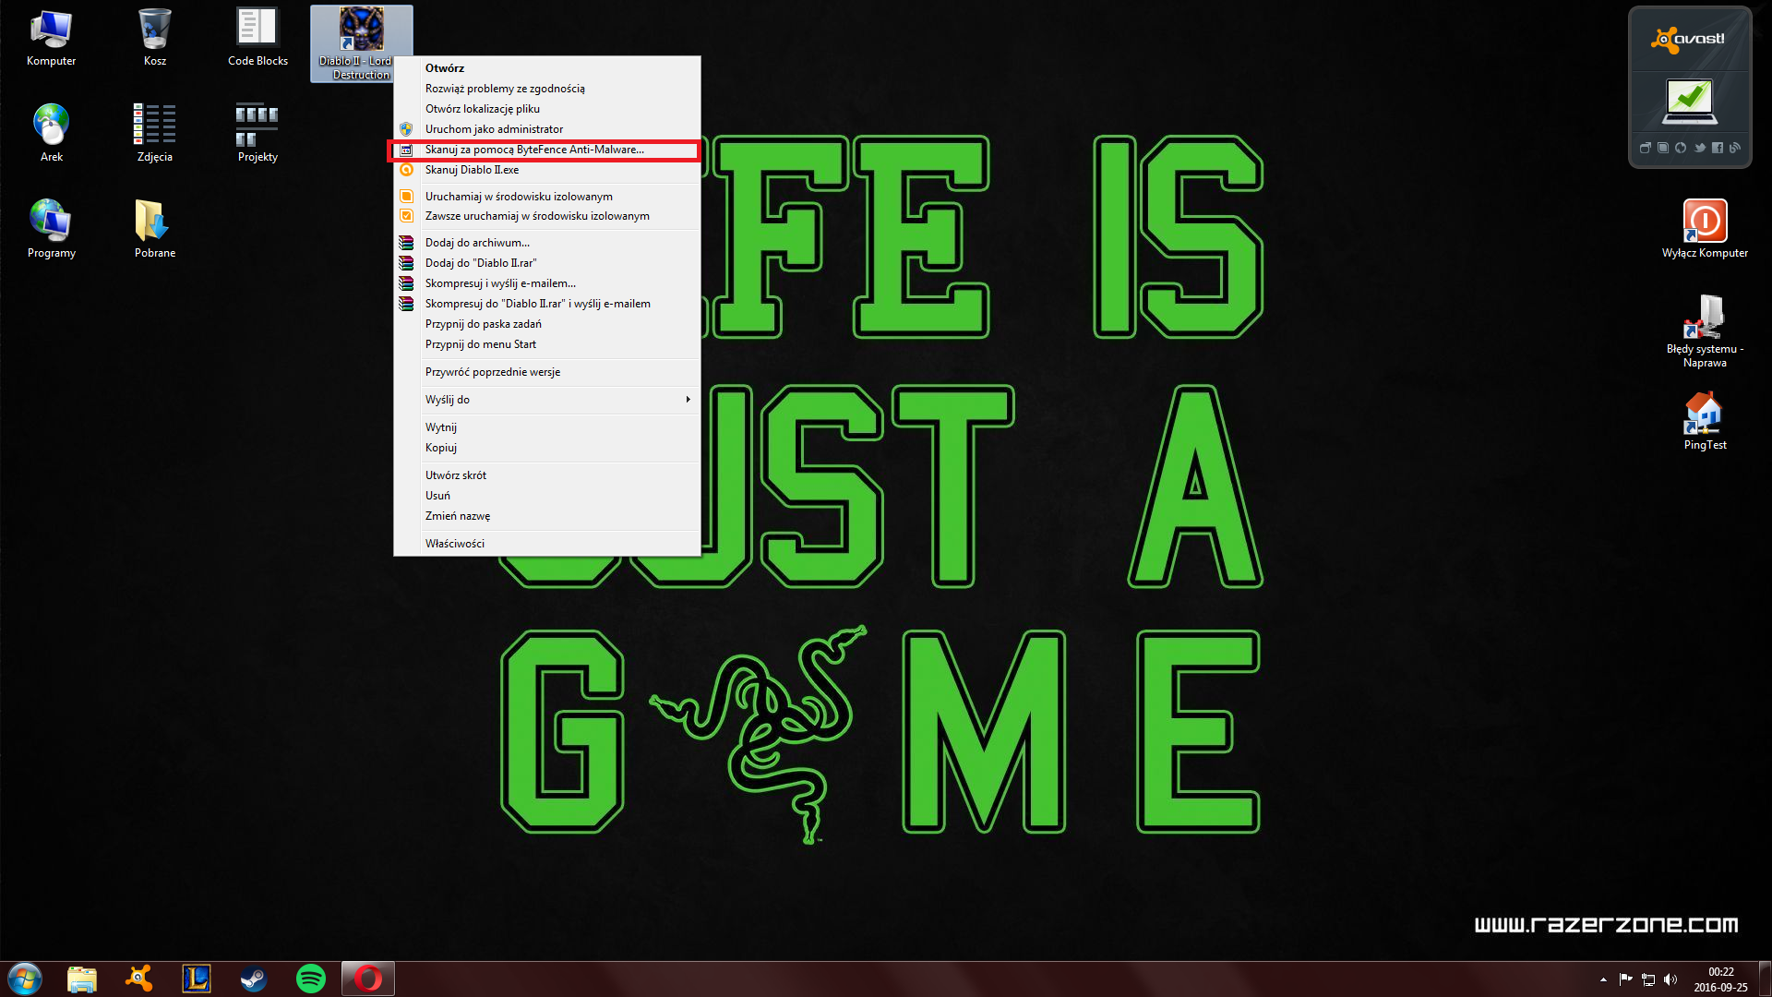Open the Kosz recycle bin icon
The width and height of the screenshot is (1772, 997).
tap(154, 37)
